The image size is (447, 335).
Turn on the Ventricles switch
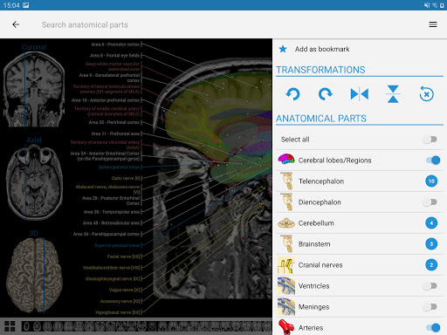click(x=430, y=286)
